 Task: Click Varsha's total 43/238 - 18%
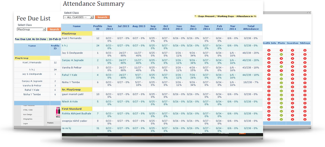pyautogui.click(x=251, y=68)
